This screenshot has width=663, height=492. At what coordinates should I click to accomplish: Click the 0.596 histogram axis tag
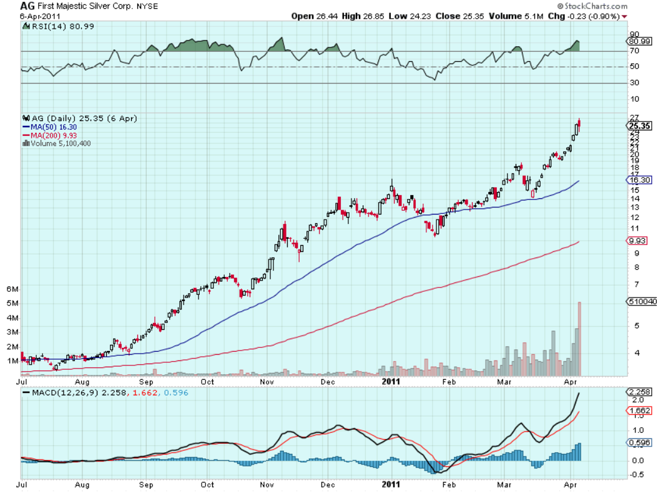pos(639,443)
